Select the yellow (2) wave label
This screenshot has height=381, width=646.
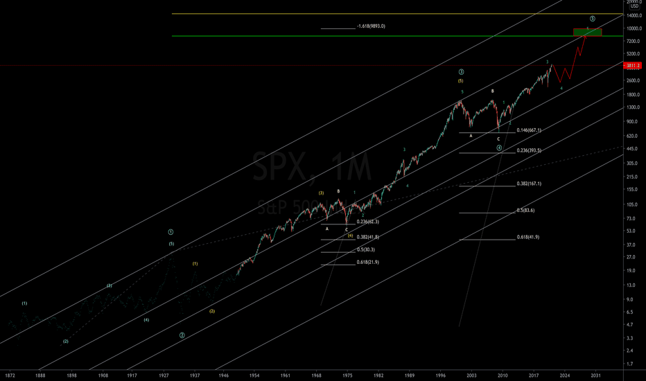[212, 312]
